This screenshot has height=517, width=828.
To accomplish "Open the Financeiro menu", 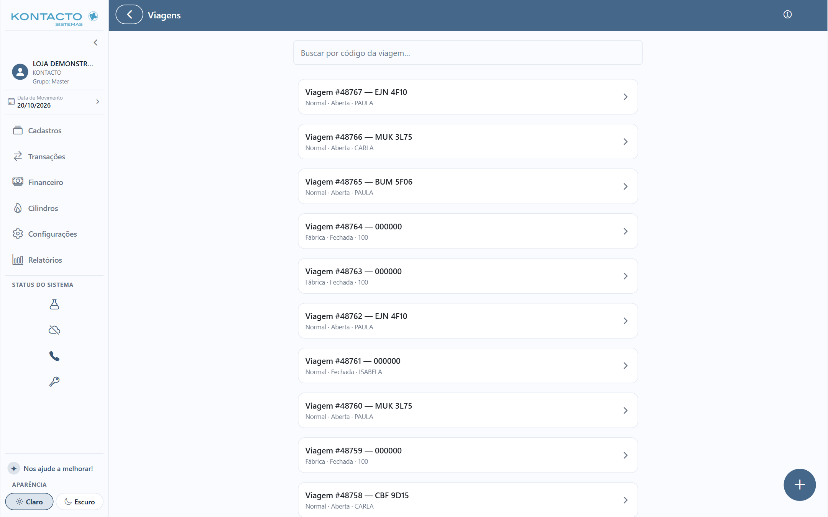I will click(x=54, y=182).
